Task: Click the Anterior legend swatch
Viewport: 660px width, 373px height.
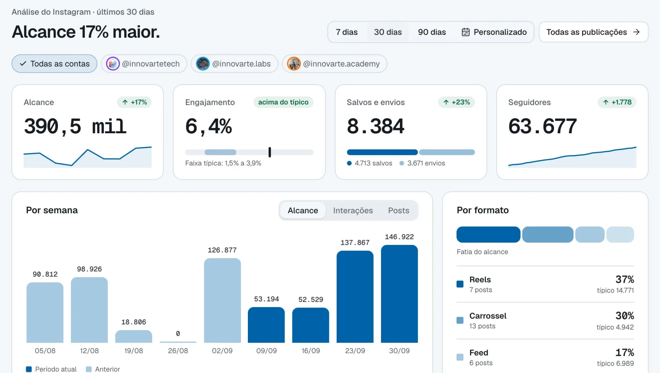Action: click(89, 369)
